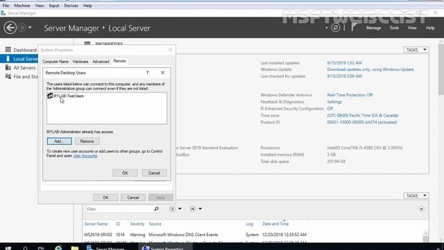Click the Dashboard sidebar icon
This screenshot has width=444, height=250.
[8, 50]
